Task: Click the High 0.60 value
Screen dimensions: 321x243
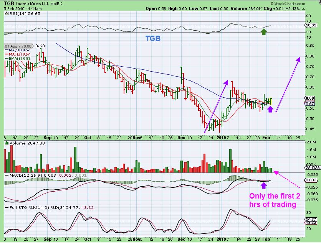Action: [177, 8]
